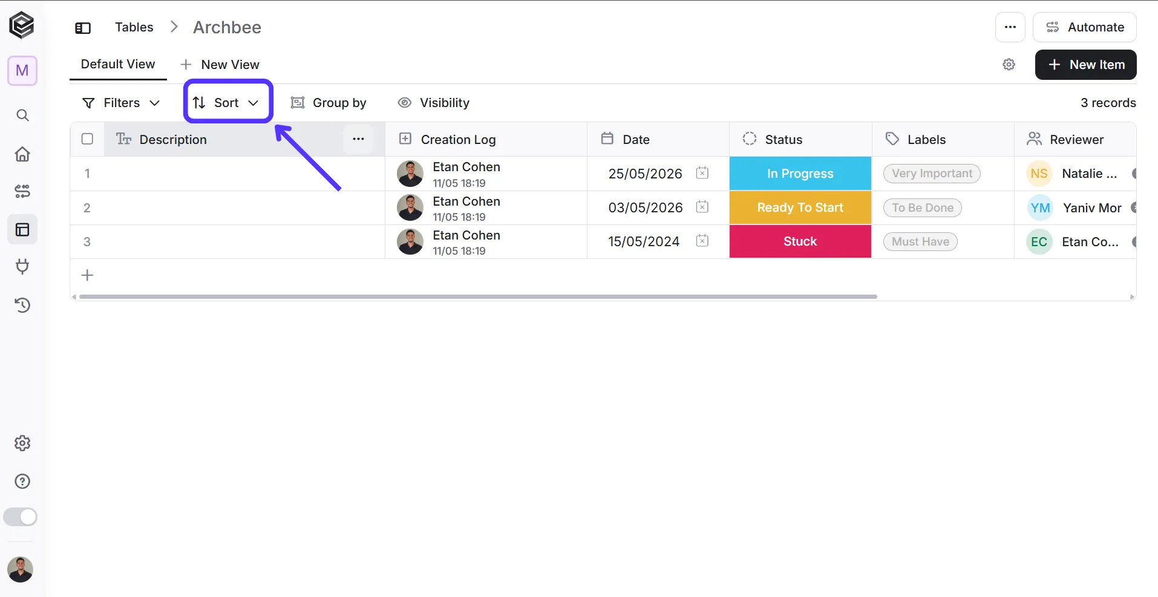Viewport: 1158px width, 597px height.
Task: Open the Sort dropdown
Action: [227, 103]
